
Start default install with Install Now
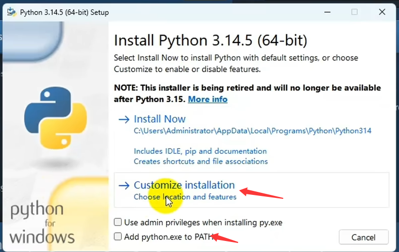click(x=160, y=119)
